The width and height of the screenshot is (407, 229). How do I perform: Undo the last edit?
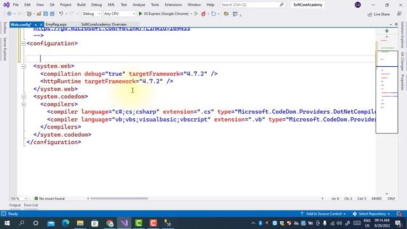click(x=61, y=14)
